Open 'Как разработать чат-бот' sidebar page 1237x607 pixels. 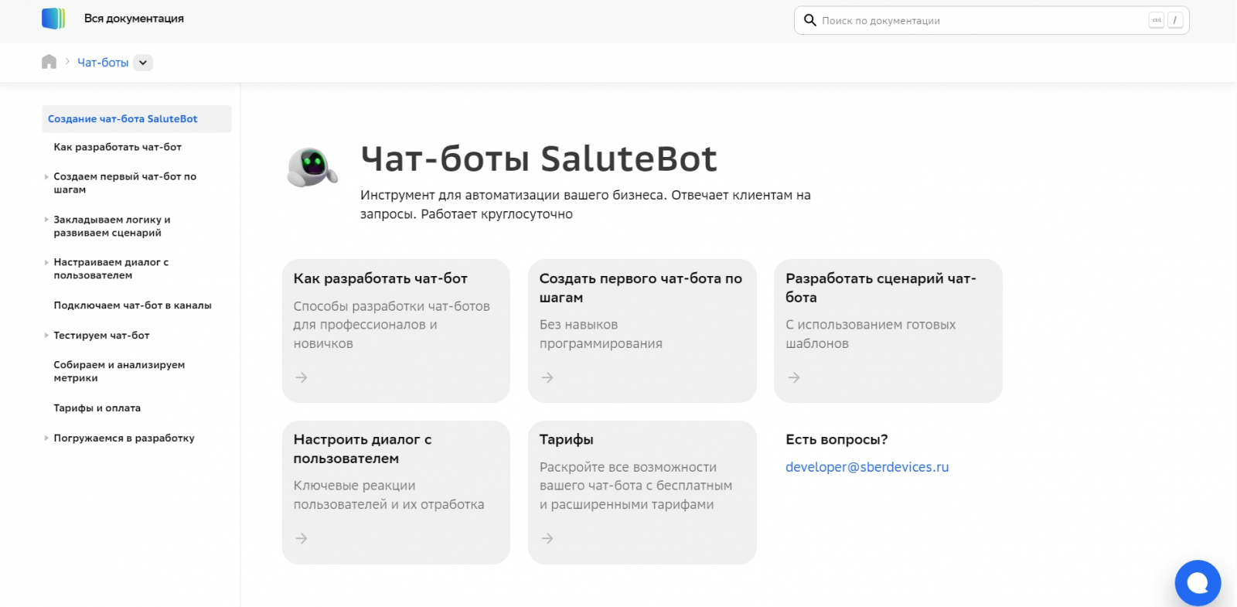point(118,147)
